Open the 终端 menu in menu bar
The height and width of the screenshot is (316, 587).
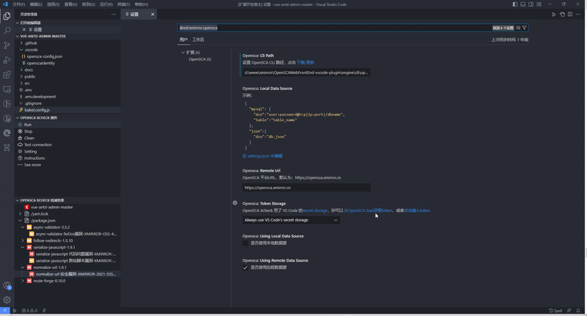pos(123,4)
